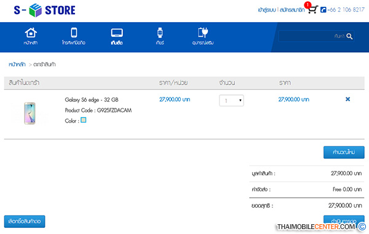
Task: Click the blue recalculate button
Action: [x=344, y=153]
